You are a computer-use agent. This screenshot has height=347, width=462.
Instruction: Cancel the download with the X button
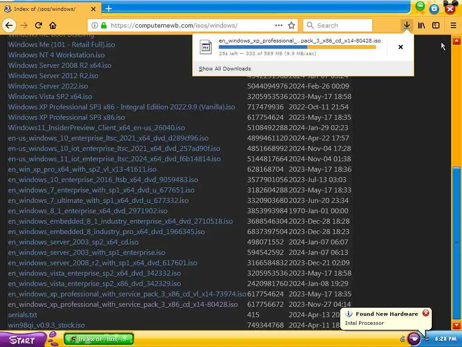click(401, 47)
